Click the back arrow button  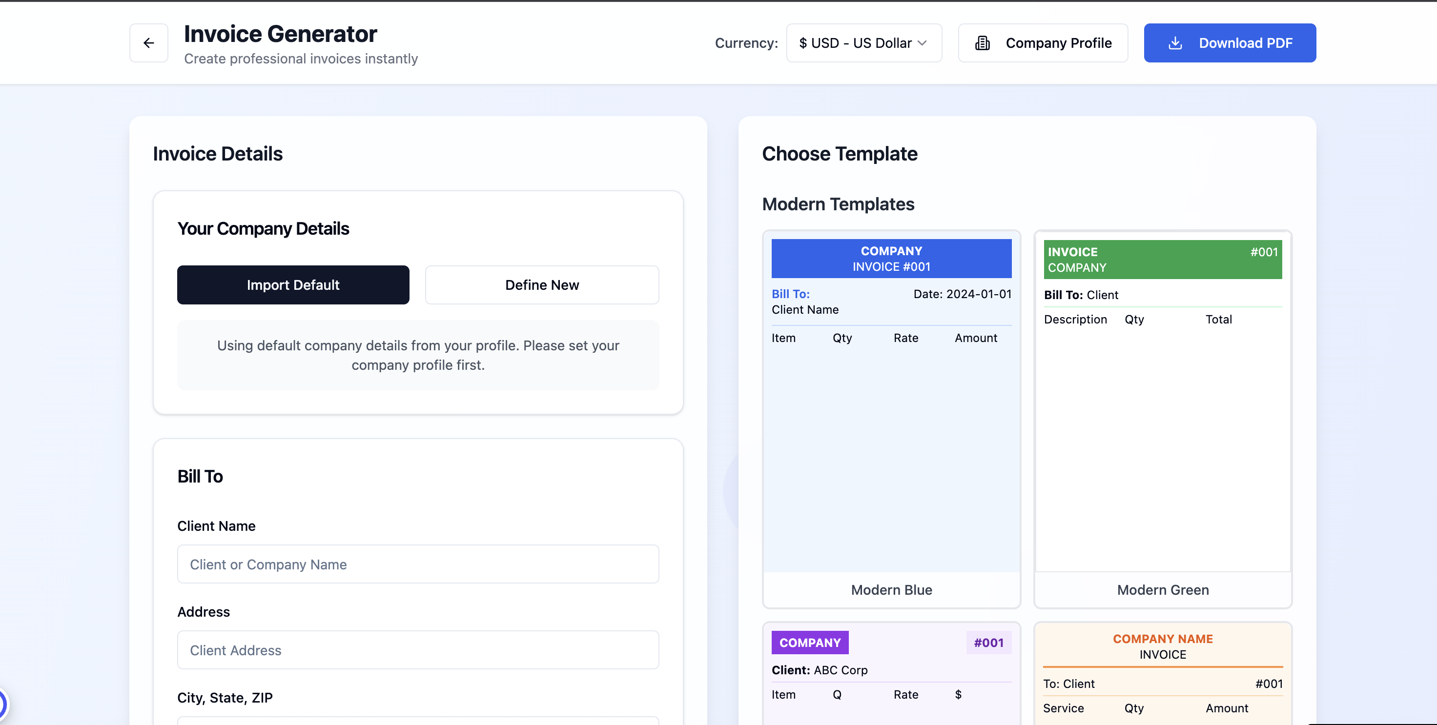tap(148, 43)
